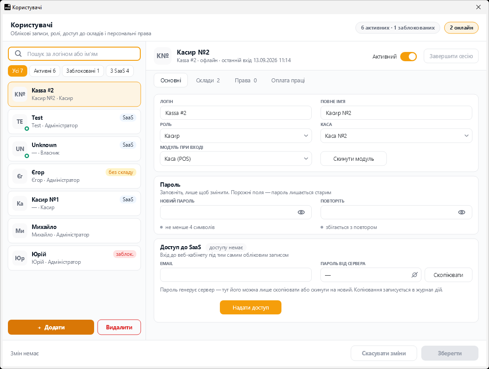Image resolution: width=489 pixels, height=369 pixels.
Task: Click the Додати button
Action: coord(51,327)
